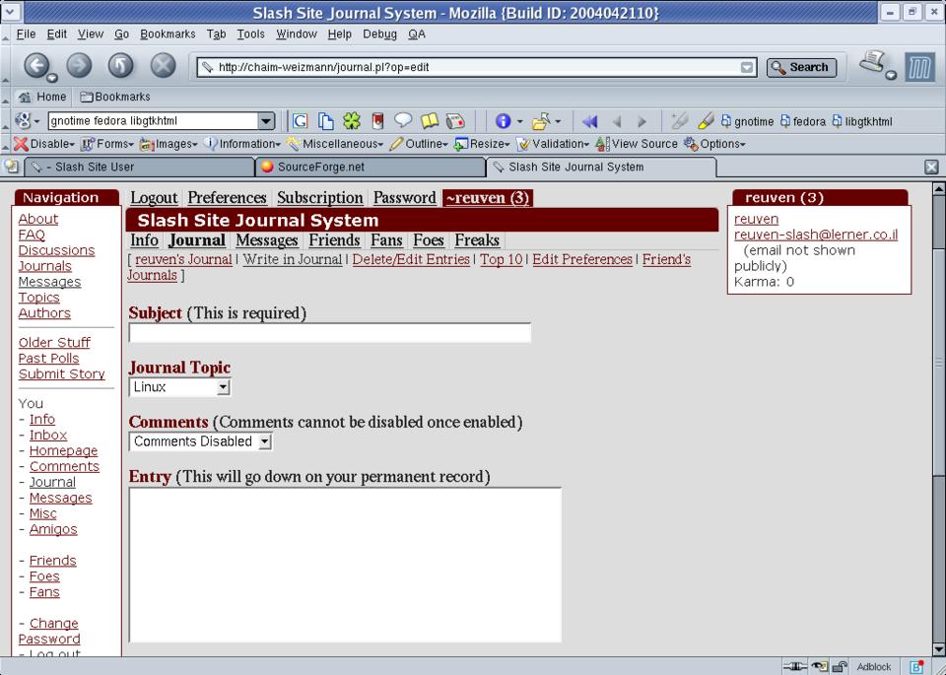Click the Search button beside the URL bar
The image size is (946, 675).
(801, 67)
